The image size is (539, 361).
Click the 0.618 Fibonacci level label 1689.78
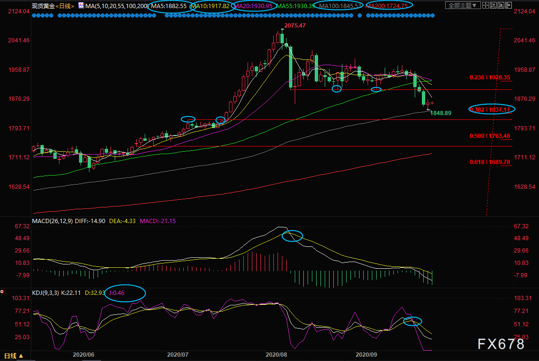pyautogui.click(x=490, y=162)
